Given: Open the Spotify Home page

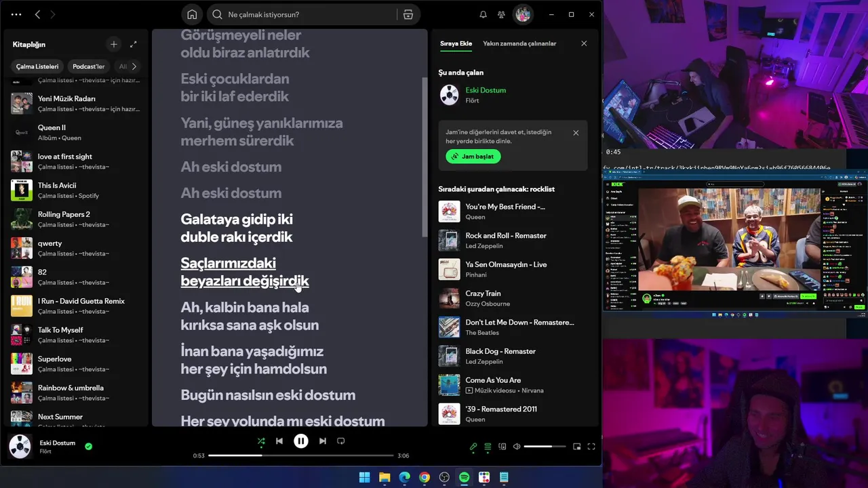Looking at the screenshot, I should coord(192,14).
